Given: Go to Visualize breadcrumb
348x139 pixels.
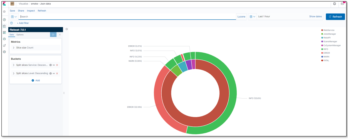Looking at the screenshot, I should (24, 4).
